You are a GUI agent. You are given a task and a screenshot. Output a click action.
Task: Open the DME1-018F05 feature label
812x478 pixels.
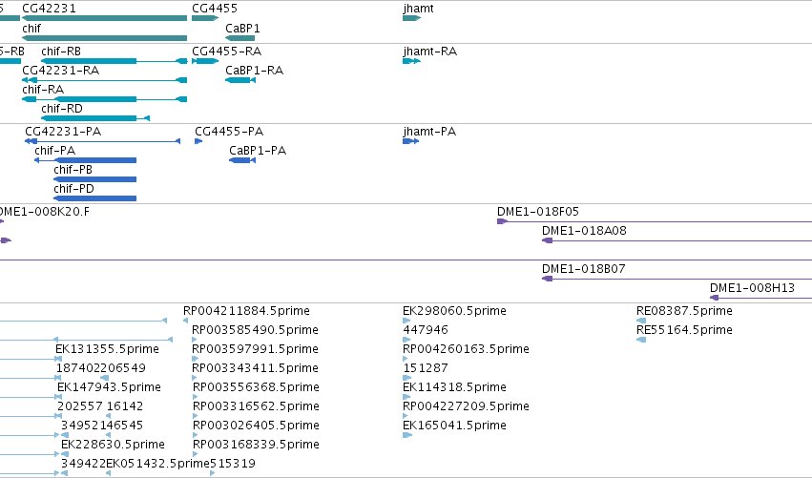[538, 212]
